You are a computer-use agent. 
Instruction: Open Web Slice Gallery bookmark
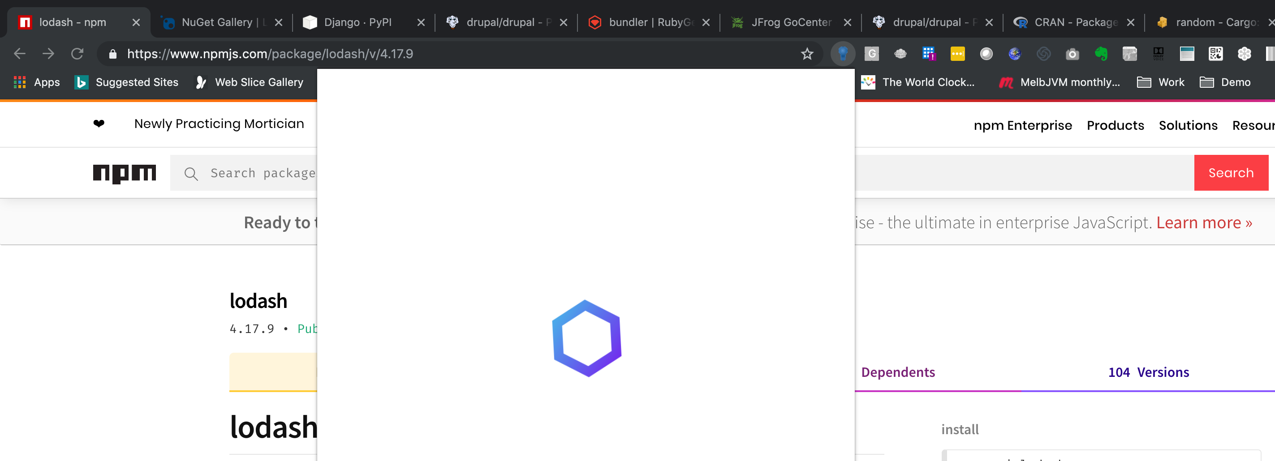click(250, 82)
